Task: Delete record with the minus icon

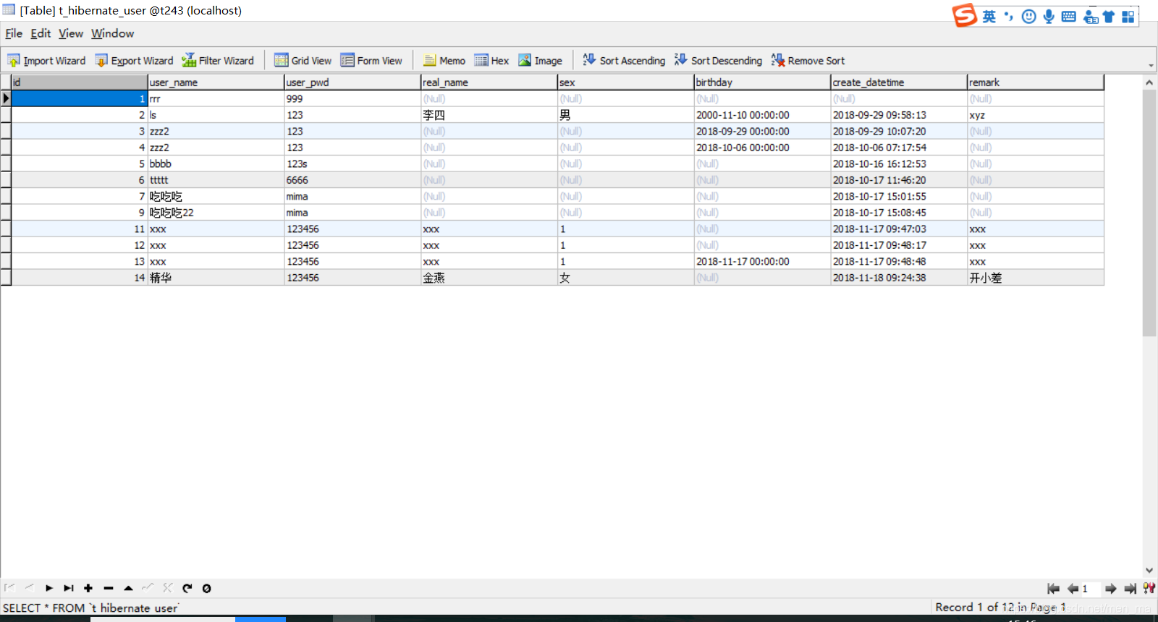Action: (x=109, y=588)
